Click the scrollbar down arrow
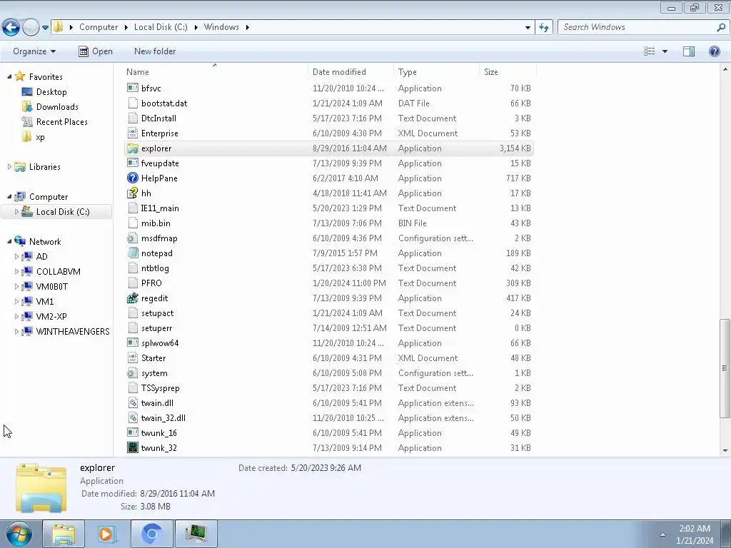The height and width of the screenshot is (548, 731). [725, 450]
